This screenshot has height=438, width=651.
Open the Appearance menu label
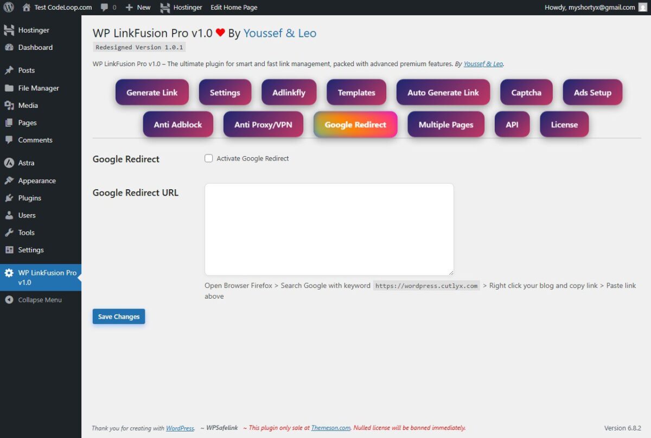[x=37, y=181]
